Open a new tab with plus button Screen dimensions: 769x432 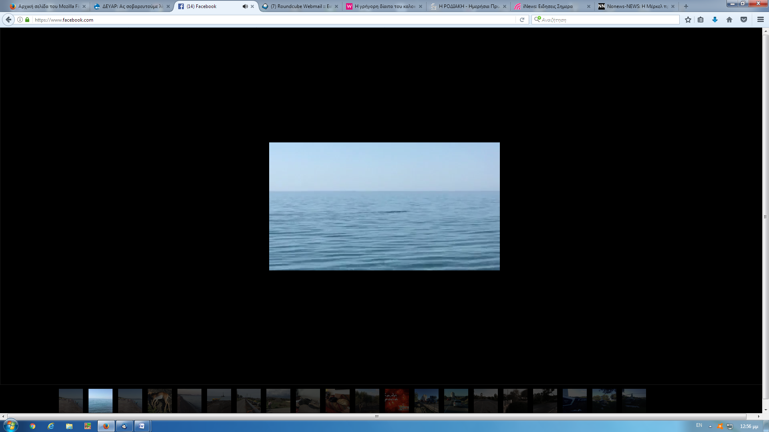686,6
